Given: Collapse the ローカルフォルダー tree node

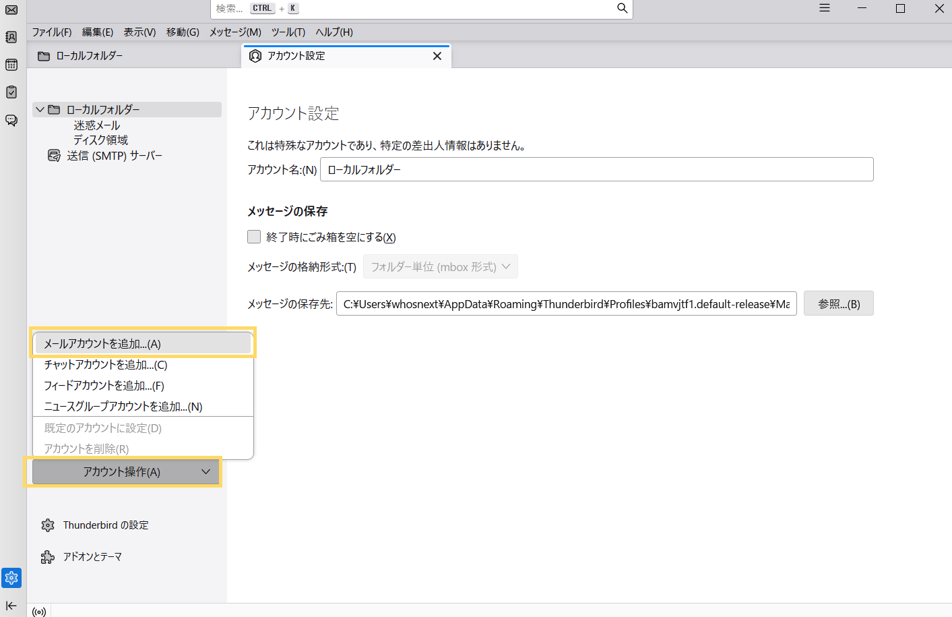Looking at the screenshot, I should tap(40, 109).
